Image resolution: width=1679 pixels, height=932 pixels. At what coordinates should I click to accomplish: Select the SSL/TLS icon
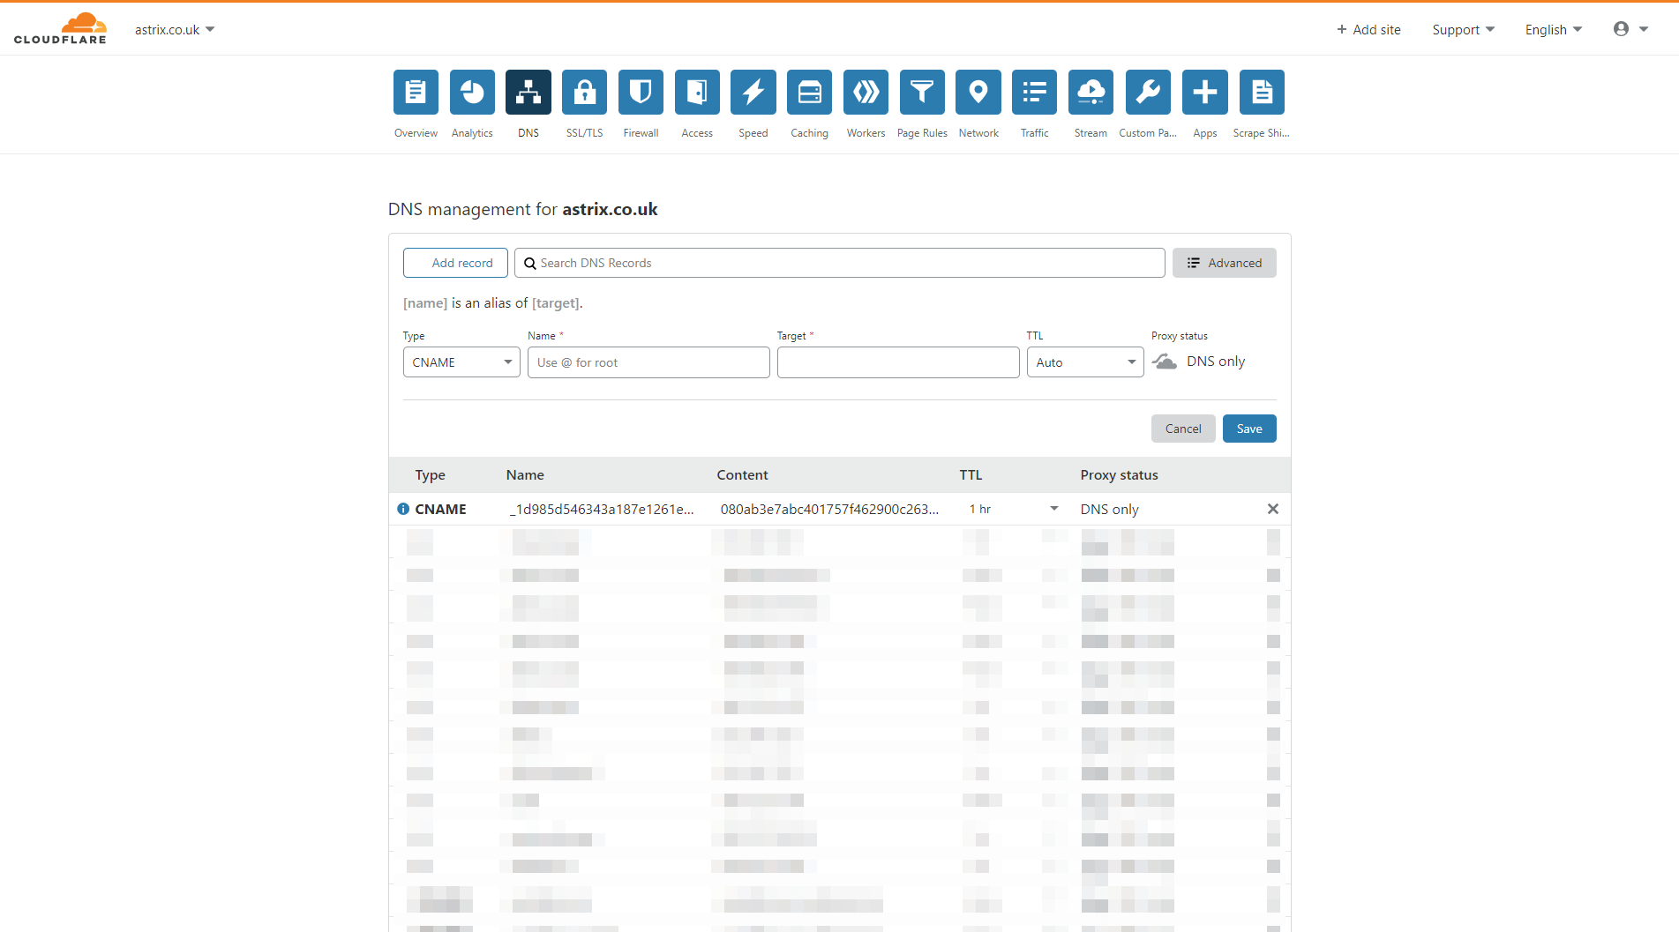pos(584,92)
